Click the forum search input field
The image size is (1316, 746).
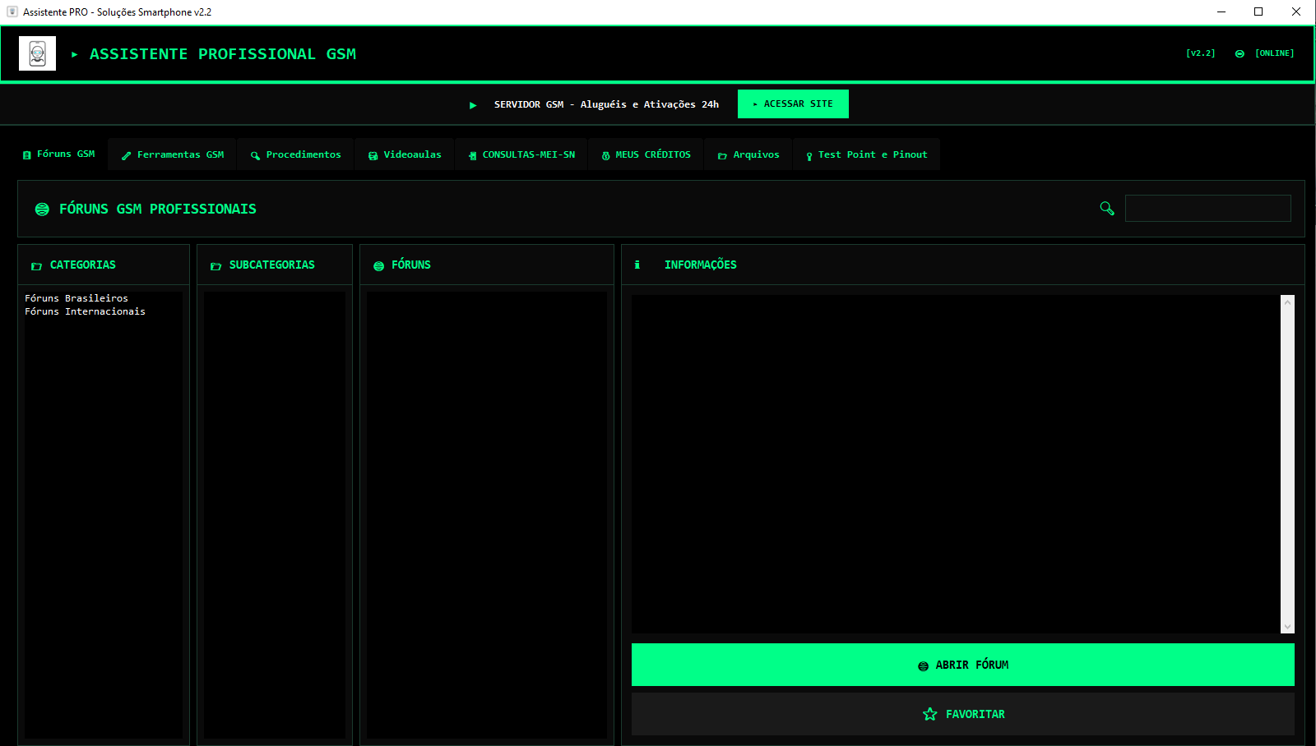click(x=1207, y=209)
